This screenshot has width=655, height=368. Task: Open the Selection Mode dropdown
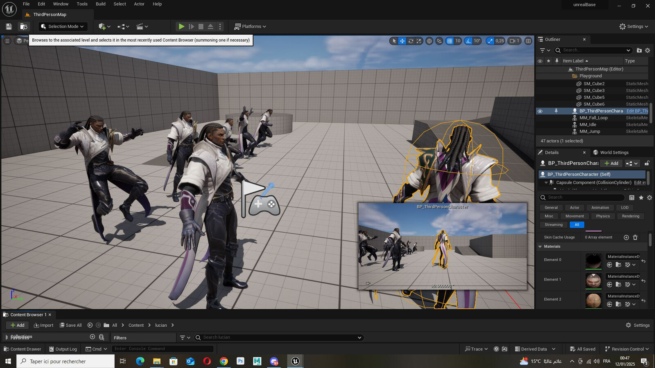click(x=63, y=27)
